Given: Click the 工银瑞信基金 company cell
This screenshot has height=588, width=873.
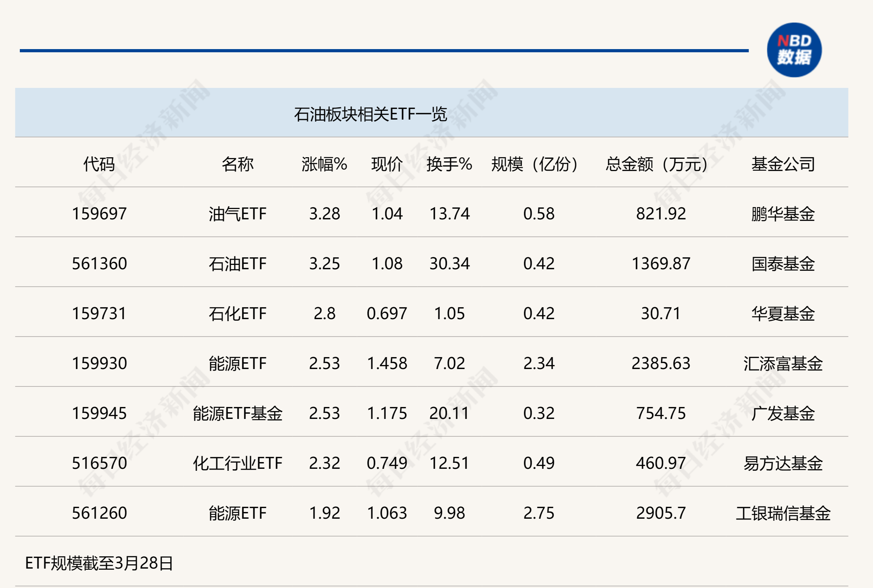Looking at the screenshot, I should (783, 513).
